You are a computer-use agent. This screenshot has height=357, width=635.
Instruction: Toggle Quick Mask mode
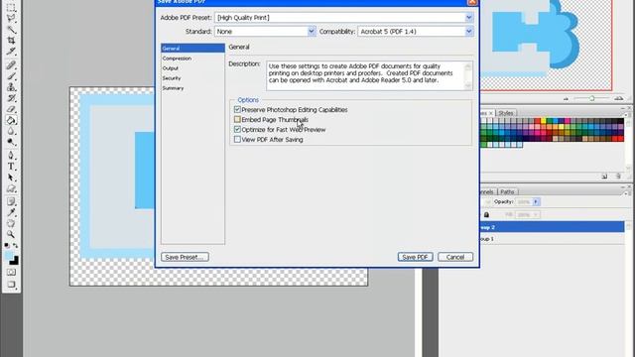coord(11,272)
